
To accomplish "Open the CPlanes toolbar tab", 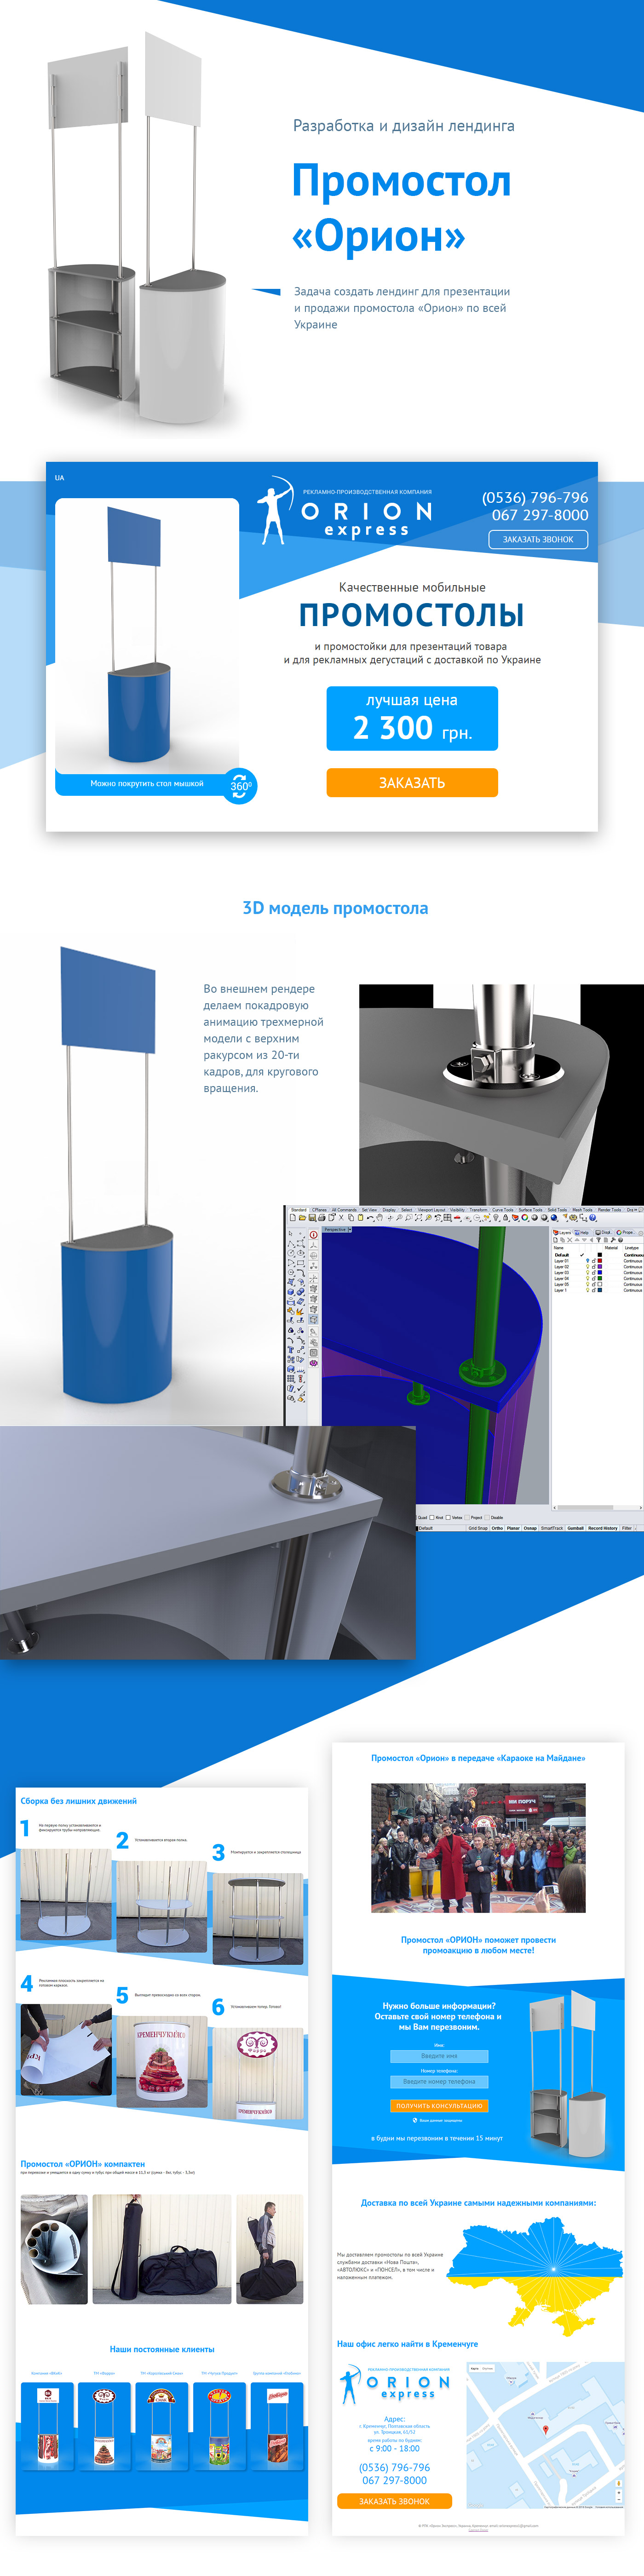I will click(319, 1210).
